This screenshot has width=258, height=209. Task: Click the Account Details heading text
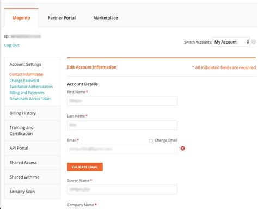[83, 84]
